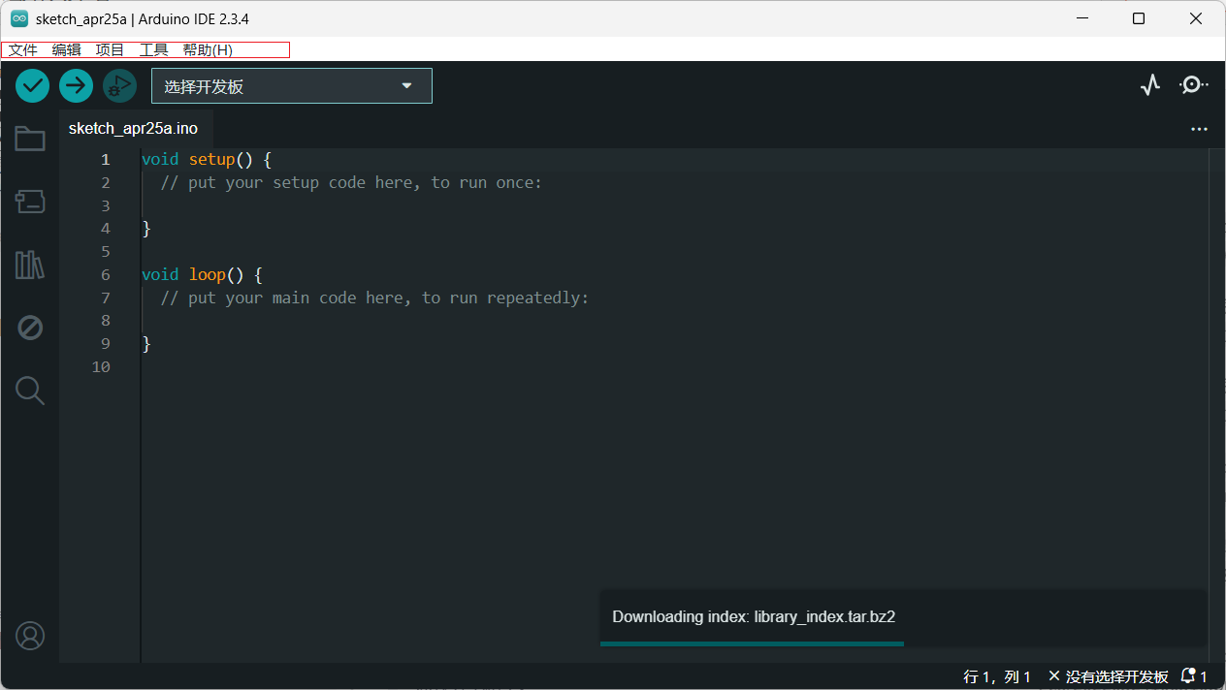Minimize the Arduino IDE window
This screenshot has width=1226, height=690.
click(1082, 18)
